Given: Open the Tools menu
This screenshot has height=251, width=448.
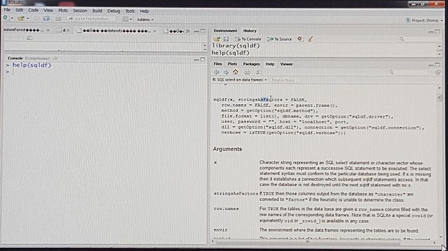Looking at the screenshot, I should (x=130, y=11).
